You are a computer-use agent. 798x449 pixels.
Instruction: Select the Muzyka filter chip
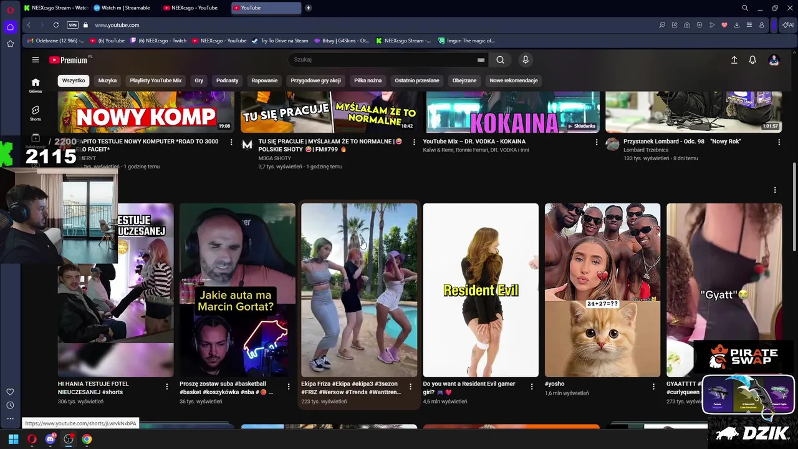107,80
